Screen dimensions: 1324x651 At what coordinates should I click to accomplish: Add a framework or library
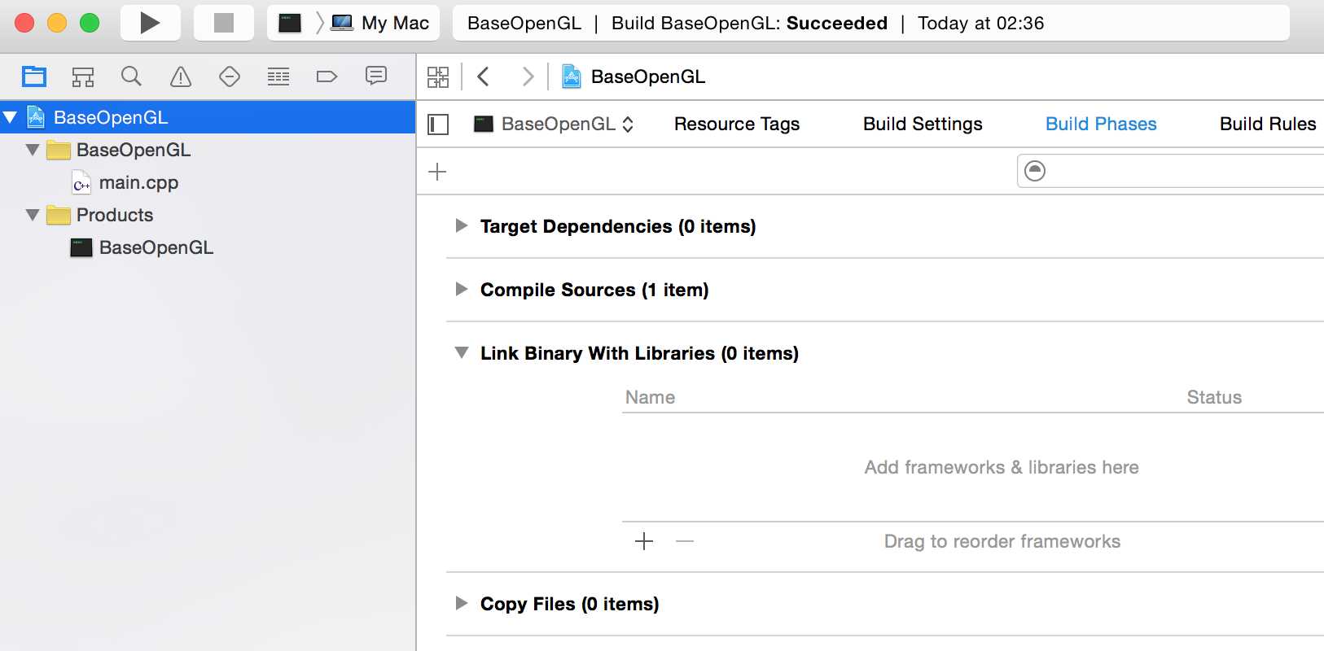click(644, 541)
